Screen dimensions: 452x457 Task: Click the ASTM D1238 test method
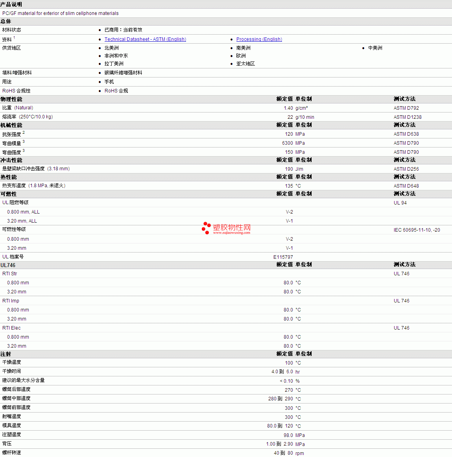tap(408, 117)
